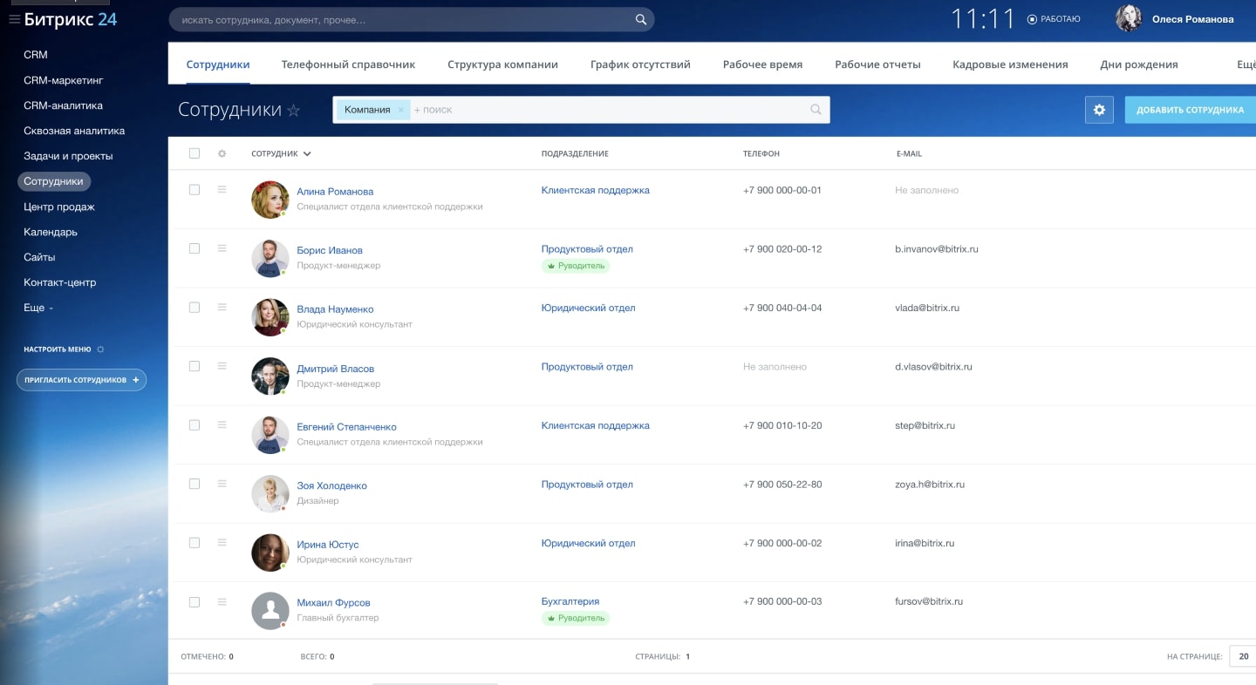Viewport: 1256px width, 685px height.
Task: Open the per-page count dropdown showing 20
Action: (x=1242, y=656)
